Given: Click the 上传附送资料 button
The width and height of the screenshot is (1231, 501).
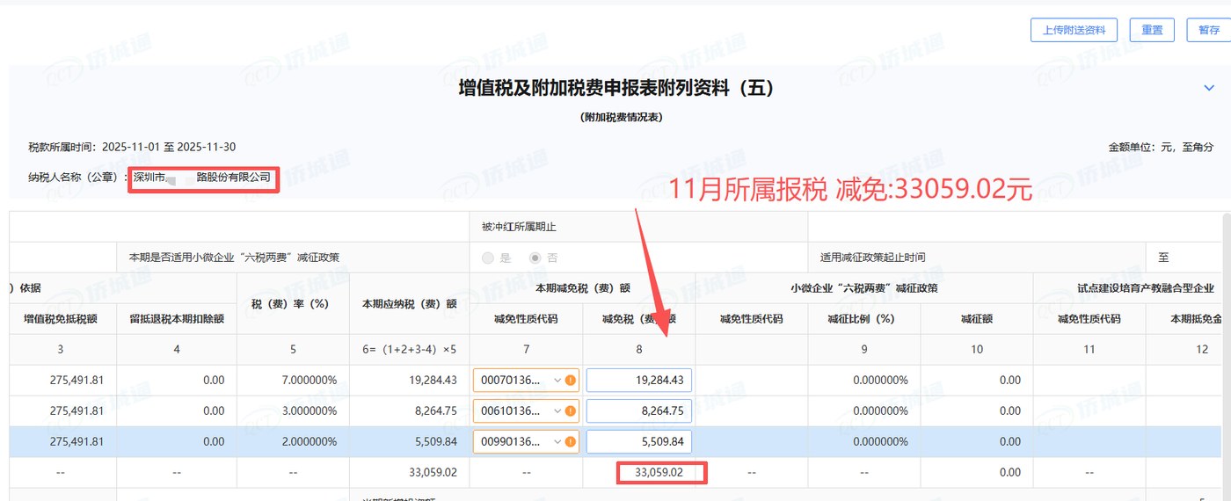Looking at the screenshot, I should point(1074,30).
